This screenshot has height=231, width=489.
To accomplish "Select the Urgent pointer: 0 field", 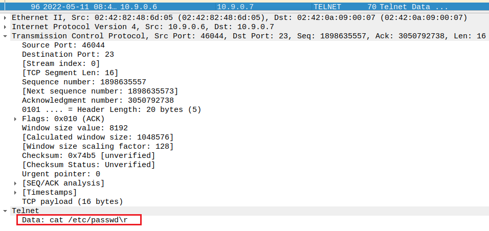I will pos(61,174).
